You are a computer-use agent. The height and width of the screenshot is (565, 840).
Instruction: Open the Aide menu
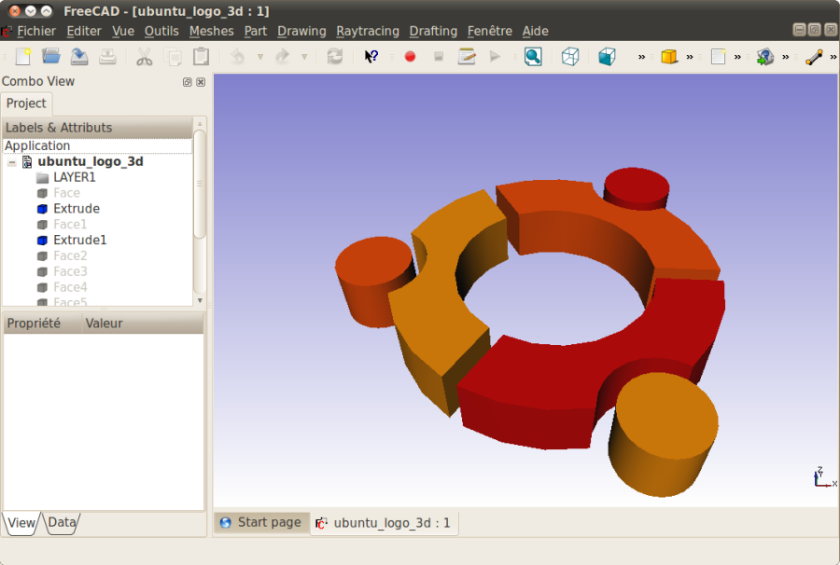[535, 31]
